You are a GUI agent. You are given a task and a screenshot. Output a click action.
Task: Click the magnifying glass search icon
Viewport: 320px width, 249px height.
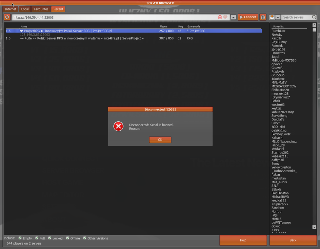pos(314,17)
